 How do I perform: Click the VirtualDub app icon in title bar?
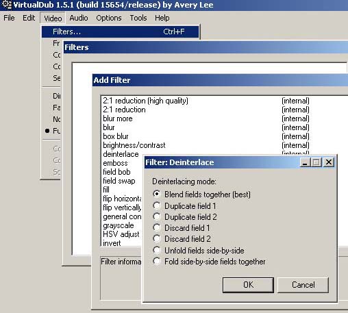pyautogui.click(x=6, y=5)
